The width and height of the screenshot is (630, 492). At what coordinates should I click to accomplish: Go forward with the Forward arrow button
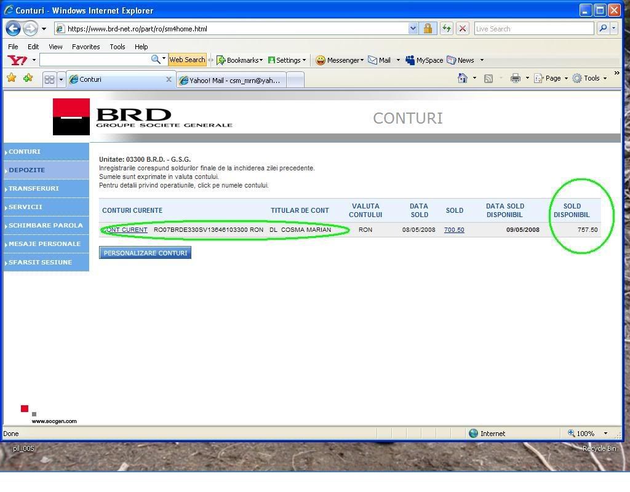tap(30, 28)
